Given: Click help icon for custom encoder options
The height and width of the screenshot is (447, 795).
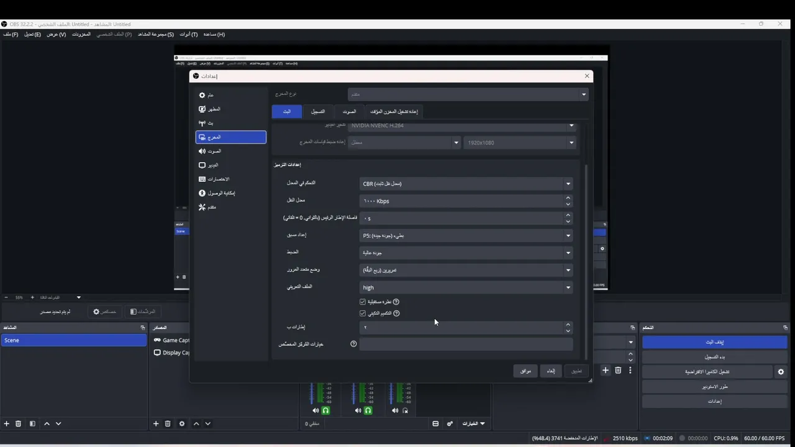Looking at the screenshot, I should 353,344.
